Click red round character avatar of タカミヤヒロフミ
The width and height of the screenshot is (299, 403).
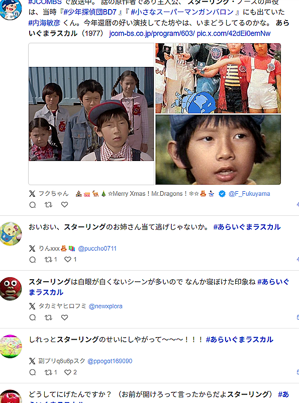[11, 289]
